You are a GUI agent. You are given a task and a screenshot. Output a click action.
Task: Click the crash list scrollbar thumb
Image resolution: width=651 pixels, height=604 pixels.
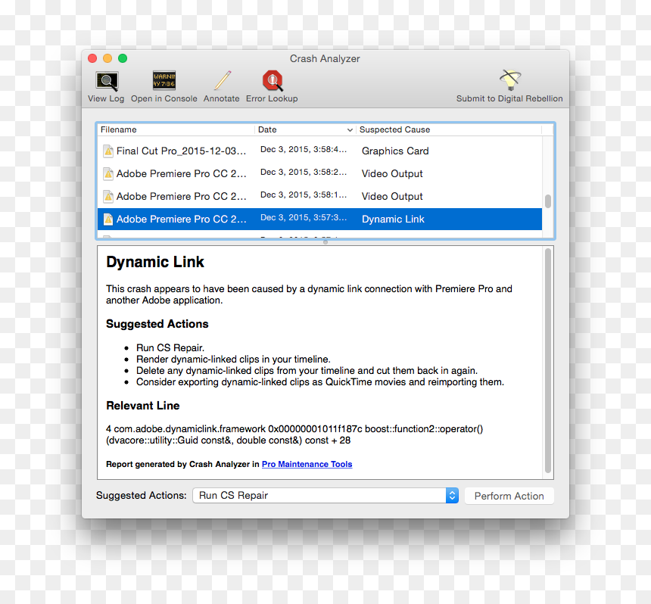pyautogui.click(x=548, y=201)
